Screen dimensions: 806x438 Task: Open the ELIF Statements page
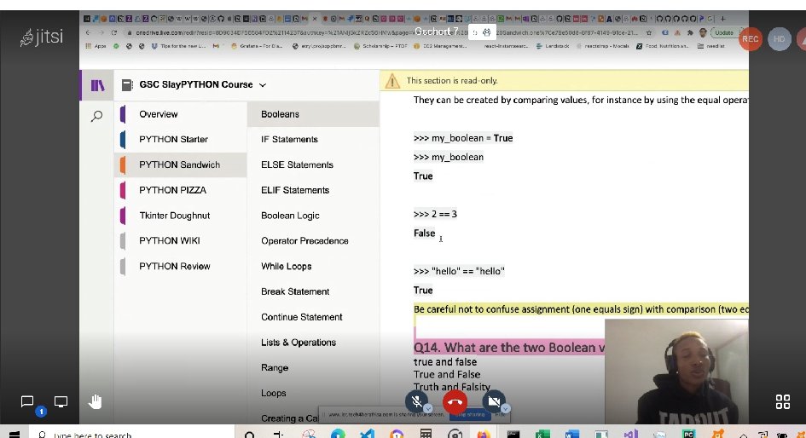[313, 190]
